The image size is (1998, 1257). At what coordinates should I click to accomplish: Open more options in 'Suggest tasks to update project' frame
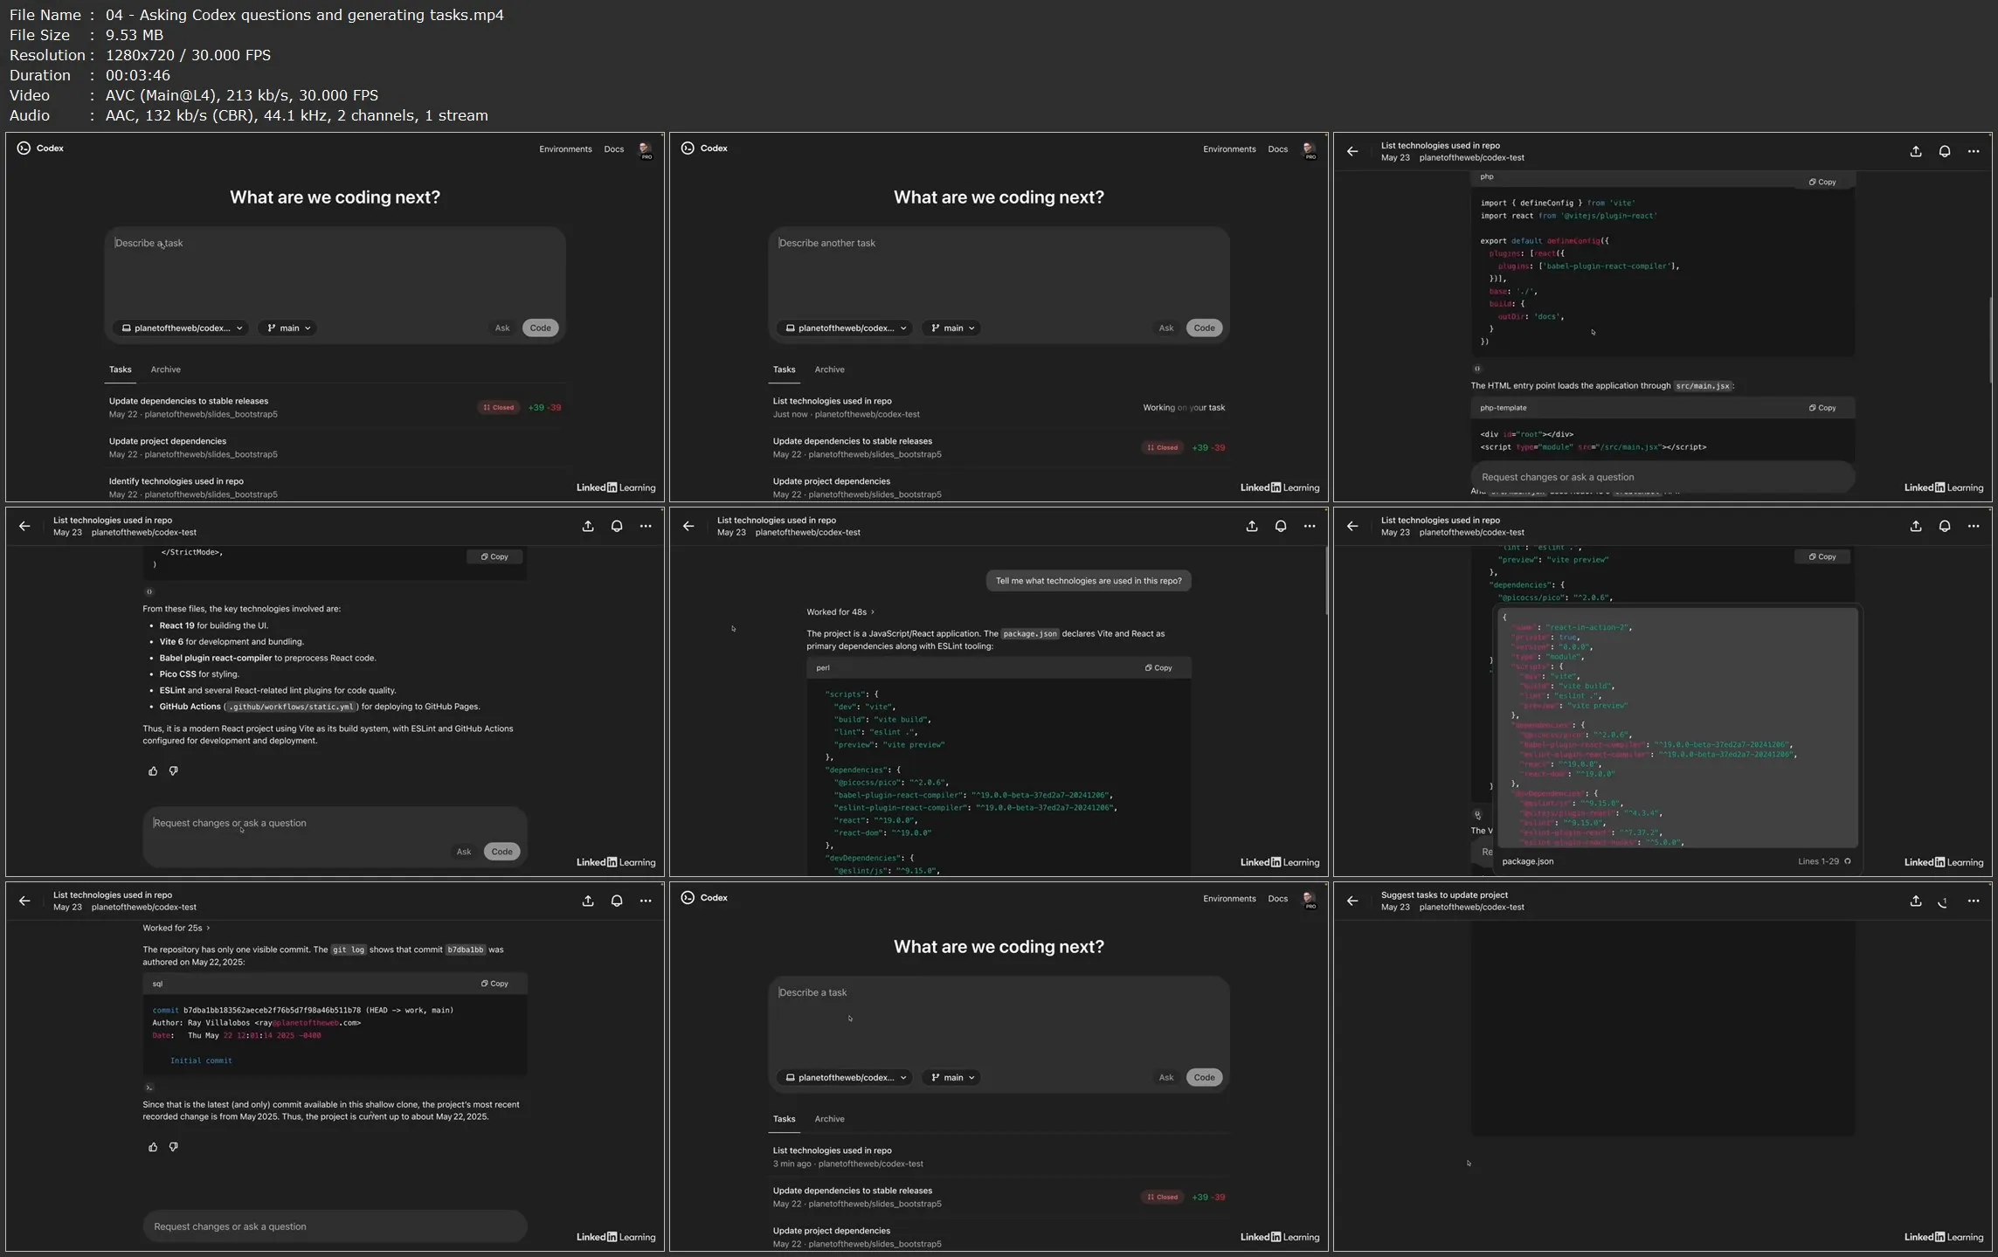[x=1974, y=901]
